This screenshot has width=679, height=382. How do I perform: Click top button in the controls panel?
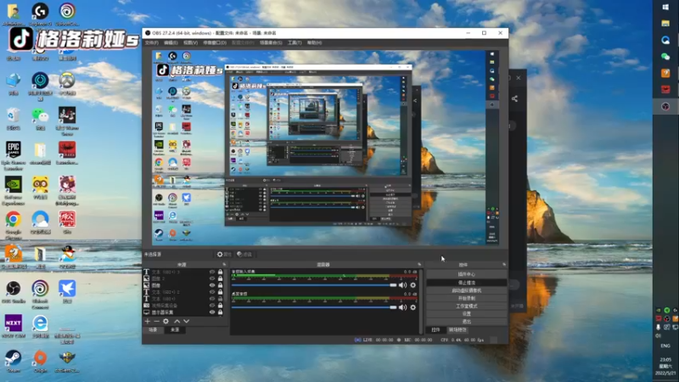[x=466, y=274]
